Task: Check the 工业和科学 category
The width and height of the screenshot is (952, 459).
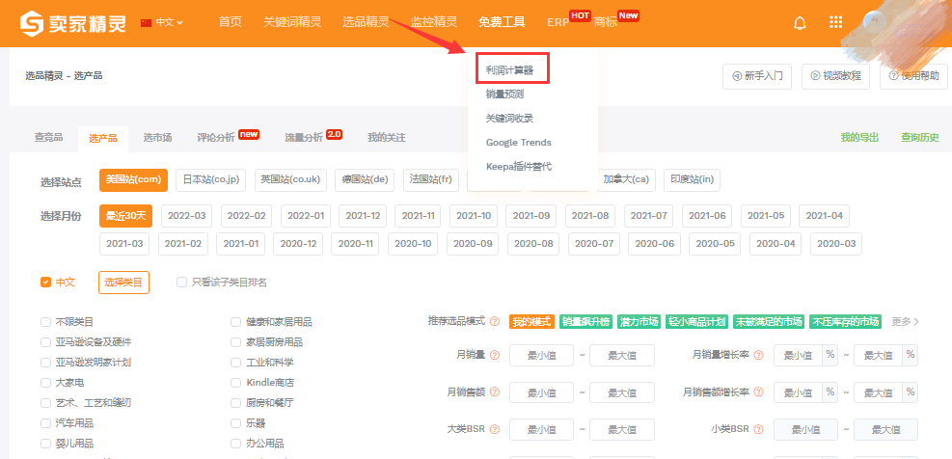Action: (235, 363)
